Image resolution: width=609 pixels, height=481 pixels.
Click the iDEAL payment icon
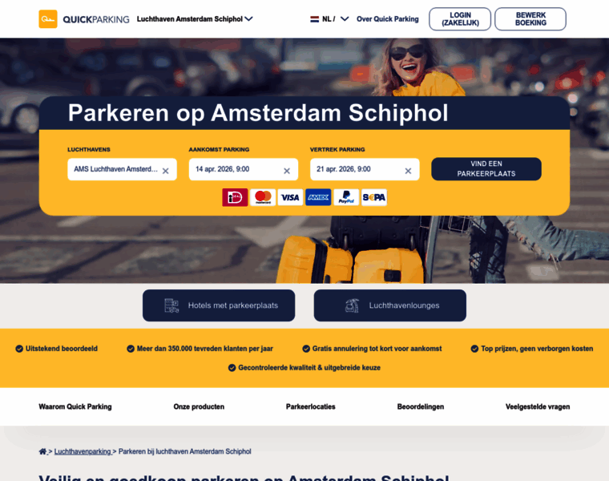[x=235, y=197]
